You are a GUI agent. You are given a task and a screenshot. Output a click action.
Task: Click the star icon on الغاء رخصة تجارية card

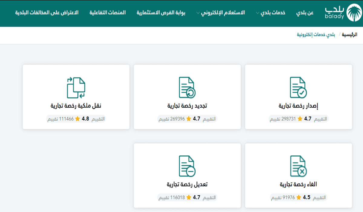[x=299, y=197]
